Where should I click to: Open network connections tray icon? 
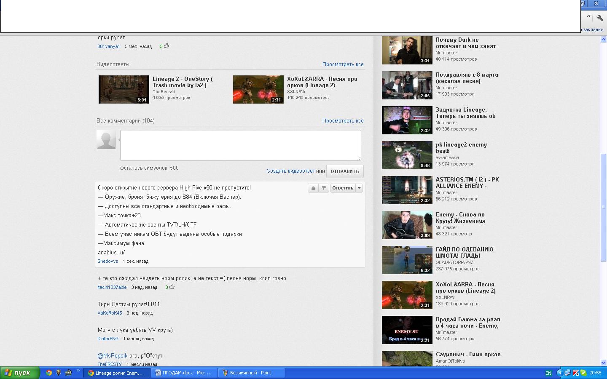(x=568, y=373)
